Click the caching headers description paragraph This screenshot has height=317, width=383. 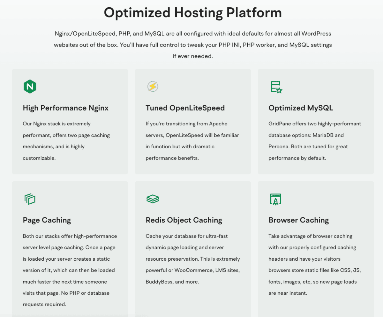315,264
